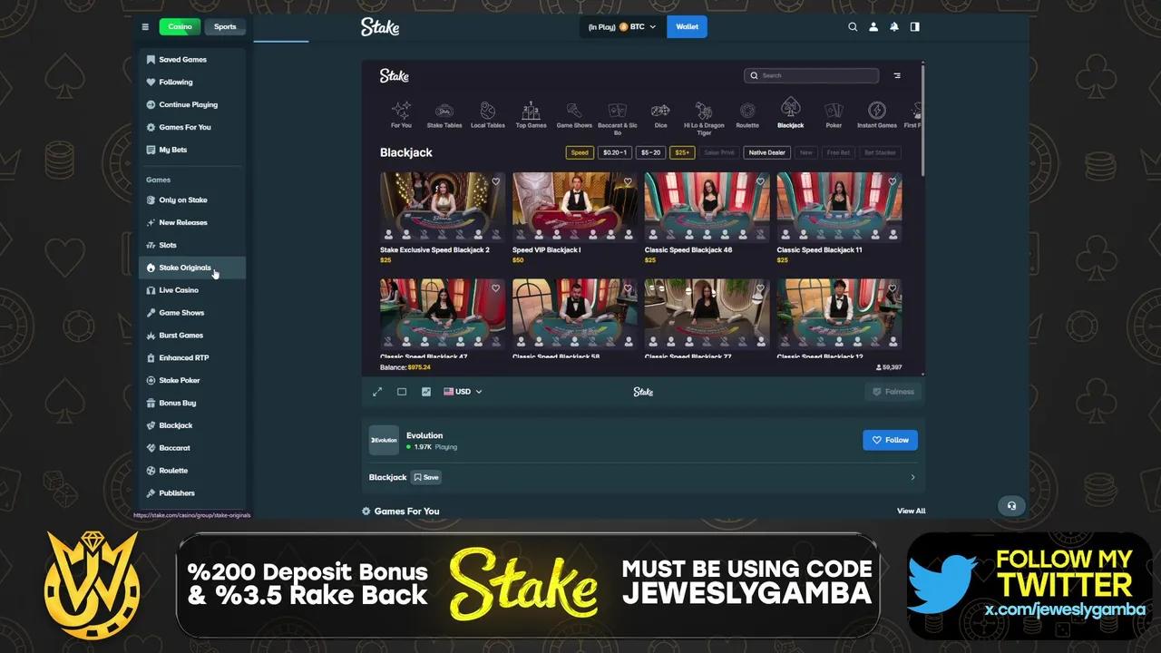Select the Stake Tables category

pos(444,114)
